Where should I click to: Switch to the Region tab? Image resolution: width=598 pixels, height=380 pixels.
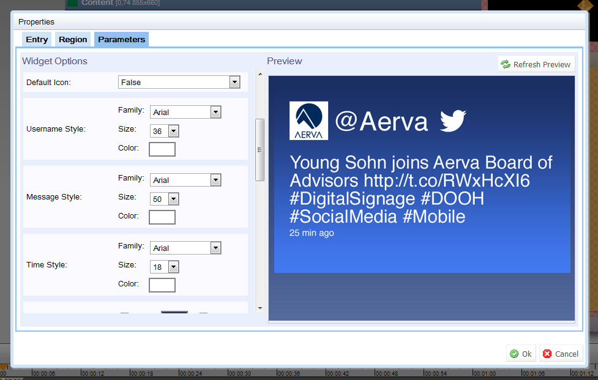point(73,40)
